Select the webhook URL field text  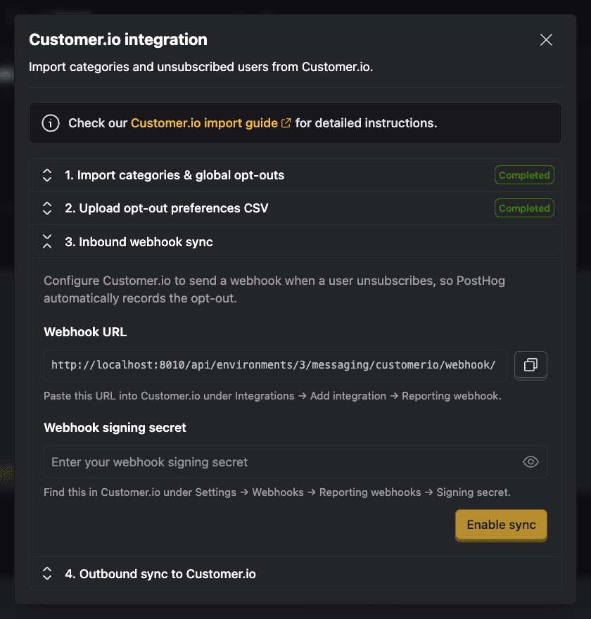pyautogui.click(x=275, y=366)
